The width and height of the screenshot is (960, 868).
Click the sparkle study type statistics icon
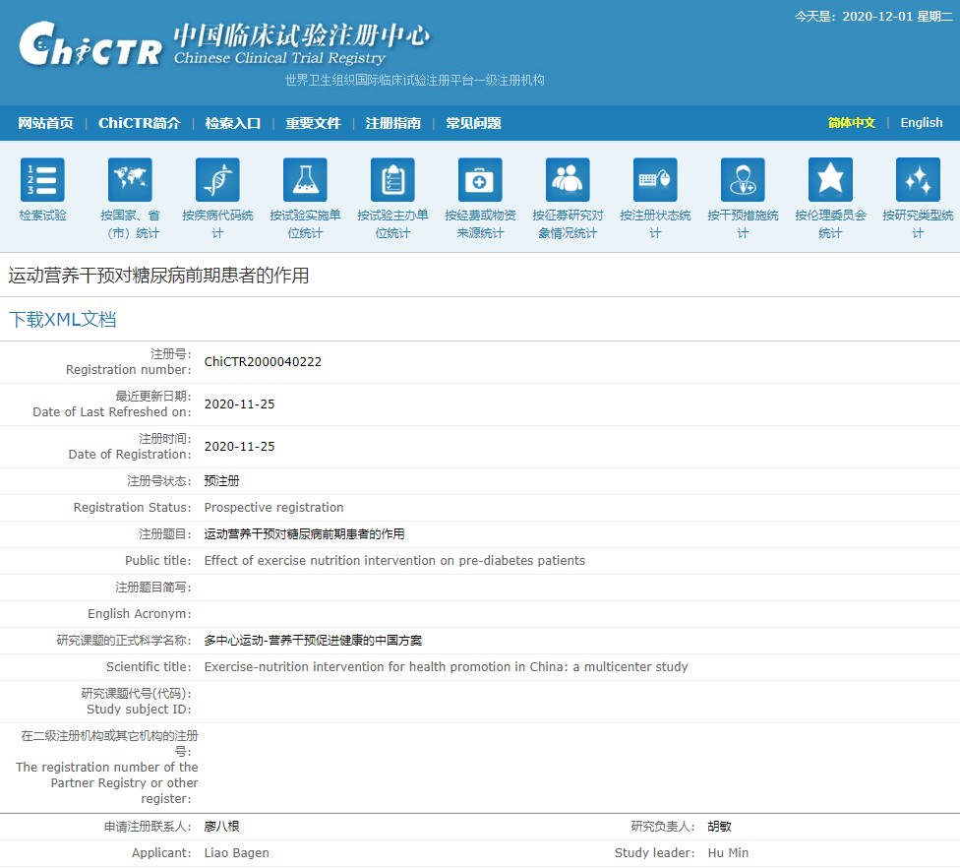(x=918, y=180)
